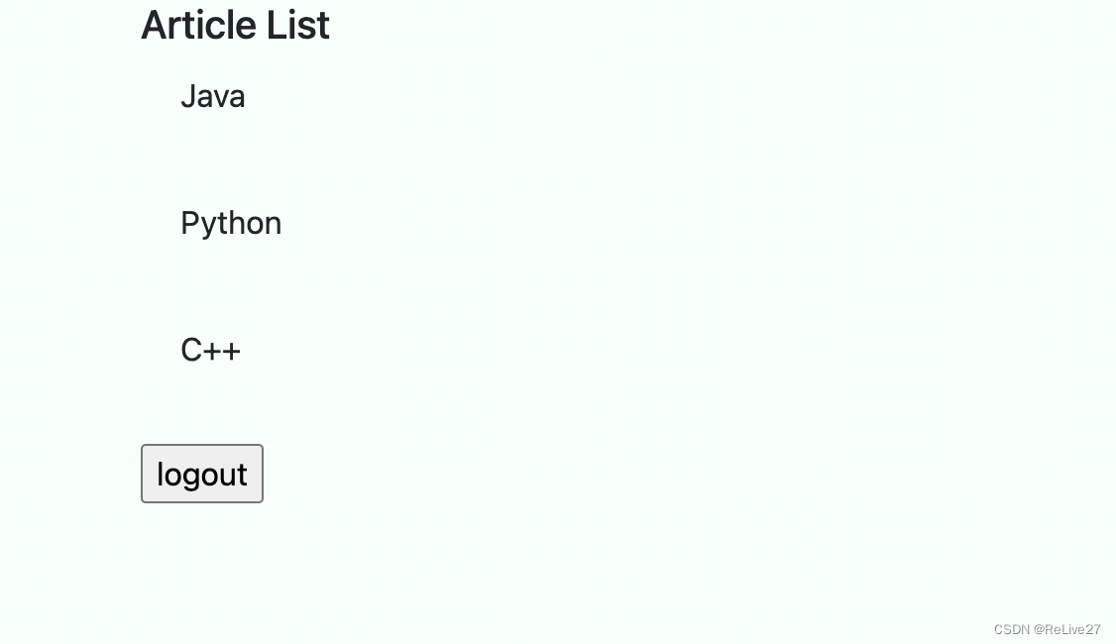Click the ReLive27 author watermark
The image size is (1116, 644).
1070,629
